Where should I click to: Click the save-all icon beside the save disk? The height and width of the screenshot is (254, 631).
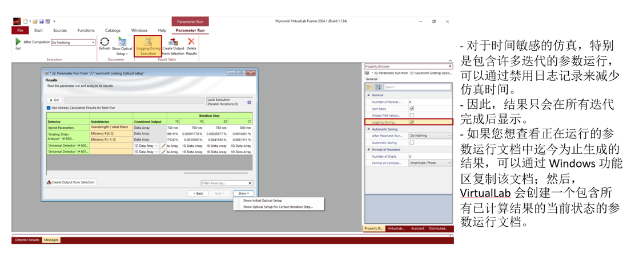pyautogui.click(x=47, y=21)
